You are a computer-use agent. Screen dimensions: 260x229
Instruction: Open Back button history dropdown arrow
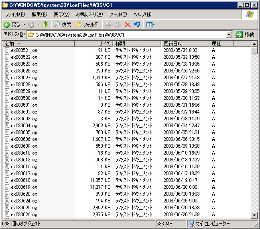(23, 25)
